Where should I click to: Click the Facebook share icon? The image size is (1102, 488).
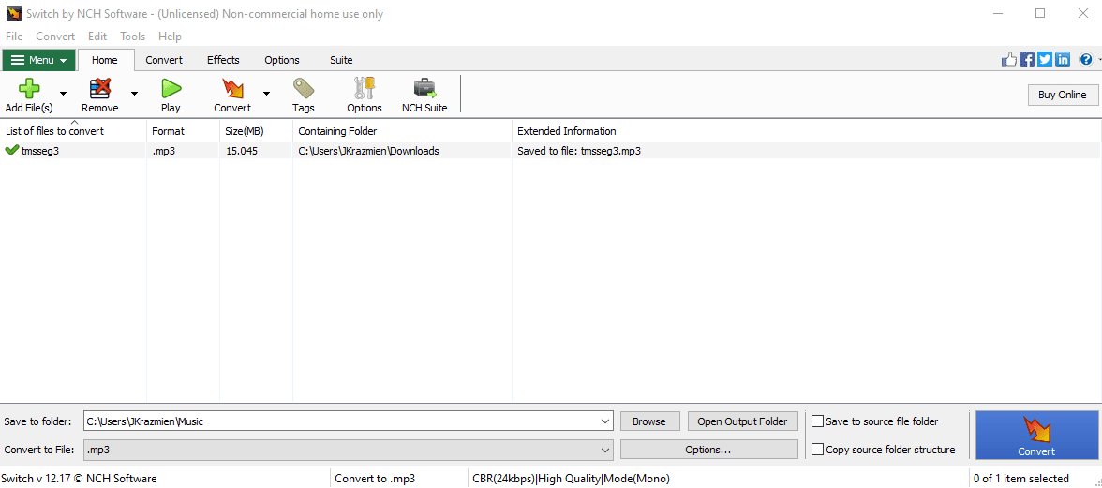click(x=1027, y=60)
